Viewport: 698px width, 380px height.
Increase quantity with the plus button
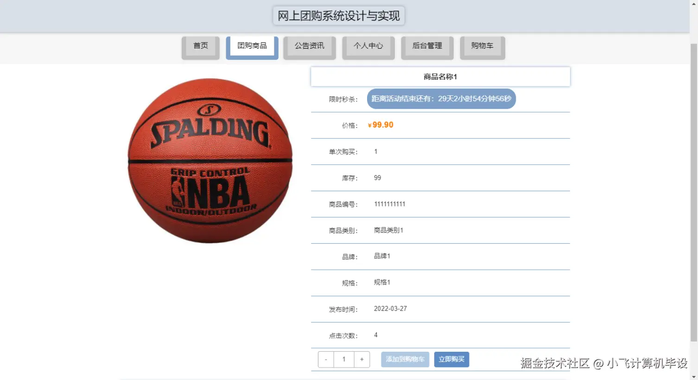[362, 360]
